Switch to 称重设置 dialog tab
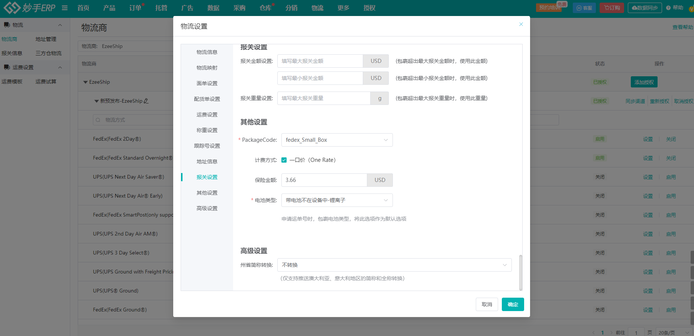The width and height of the screenshot is (694, 336). point(207,130)
